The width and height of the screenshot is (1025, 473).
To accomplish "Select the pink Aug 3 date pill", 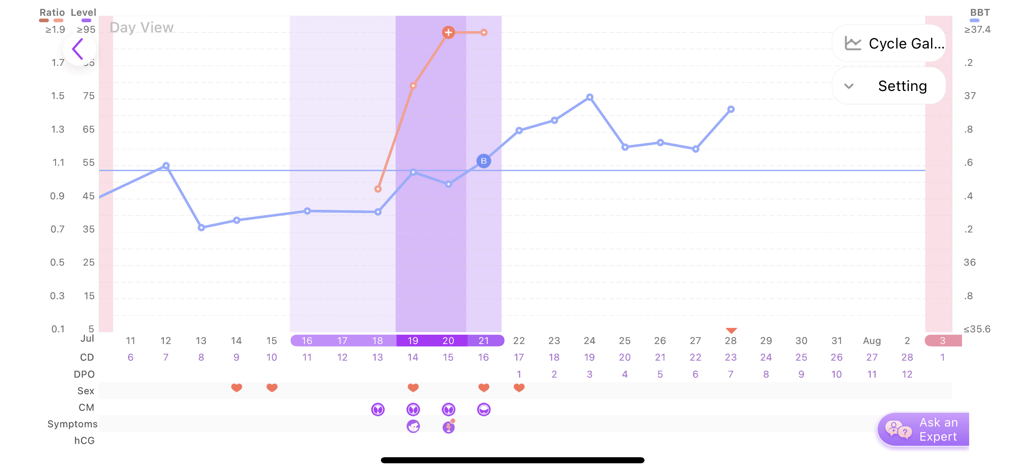I will point(942,341).
